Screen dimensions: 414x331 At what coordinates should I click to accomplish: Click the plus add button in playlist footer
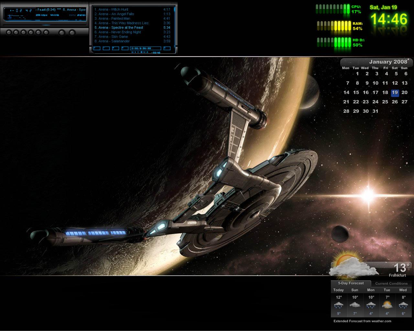[97, 48]
